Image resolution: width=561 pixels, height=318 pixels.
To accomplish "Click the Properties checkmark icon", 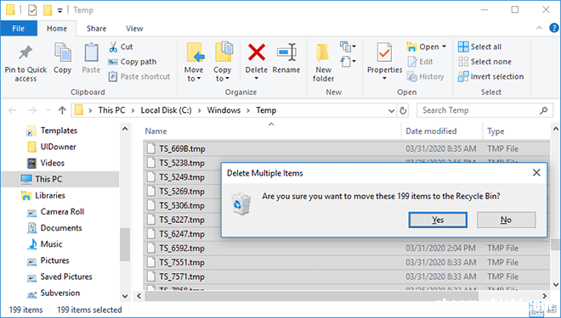I will point(384,53).
